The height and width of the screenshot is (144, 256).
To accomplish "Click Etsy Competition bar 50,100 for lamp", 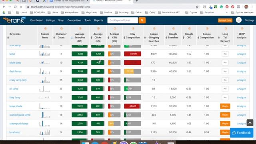I will (x=132, y=54).
